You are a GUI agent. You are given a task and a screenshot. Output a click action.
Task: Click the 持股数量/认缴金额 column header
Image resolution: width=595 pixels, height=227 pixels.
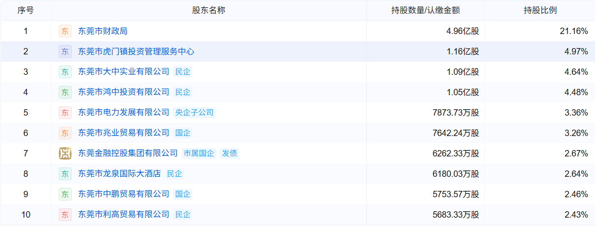(426, 11)
